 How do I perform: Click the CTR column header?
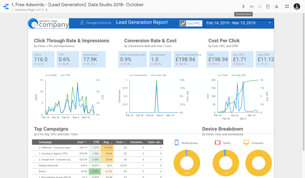point(96,142)
